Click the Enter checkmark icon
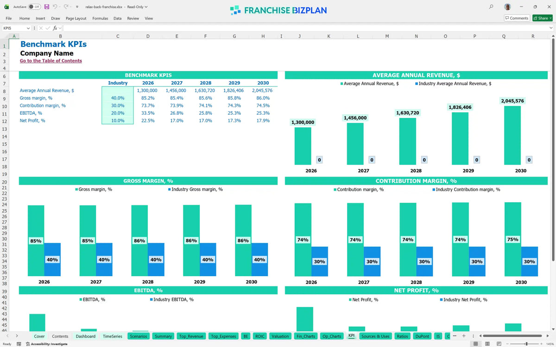The image size is (556, 347). (x=48, y=28)
